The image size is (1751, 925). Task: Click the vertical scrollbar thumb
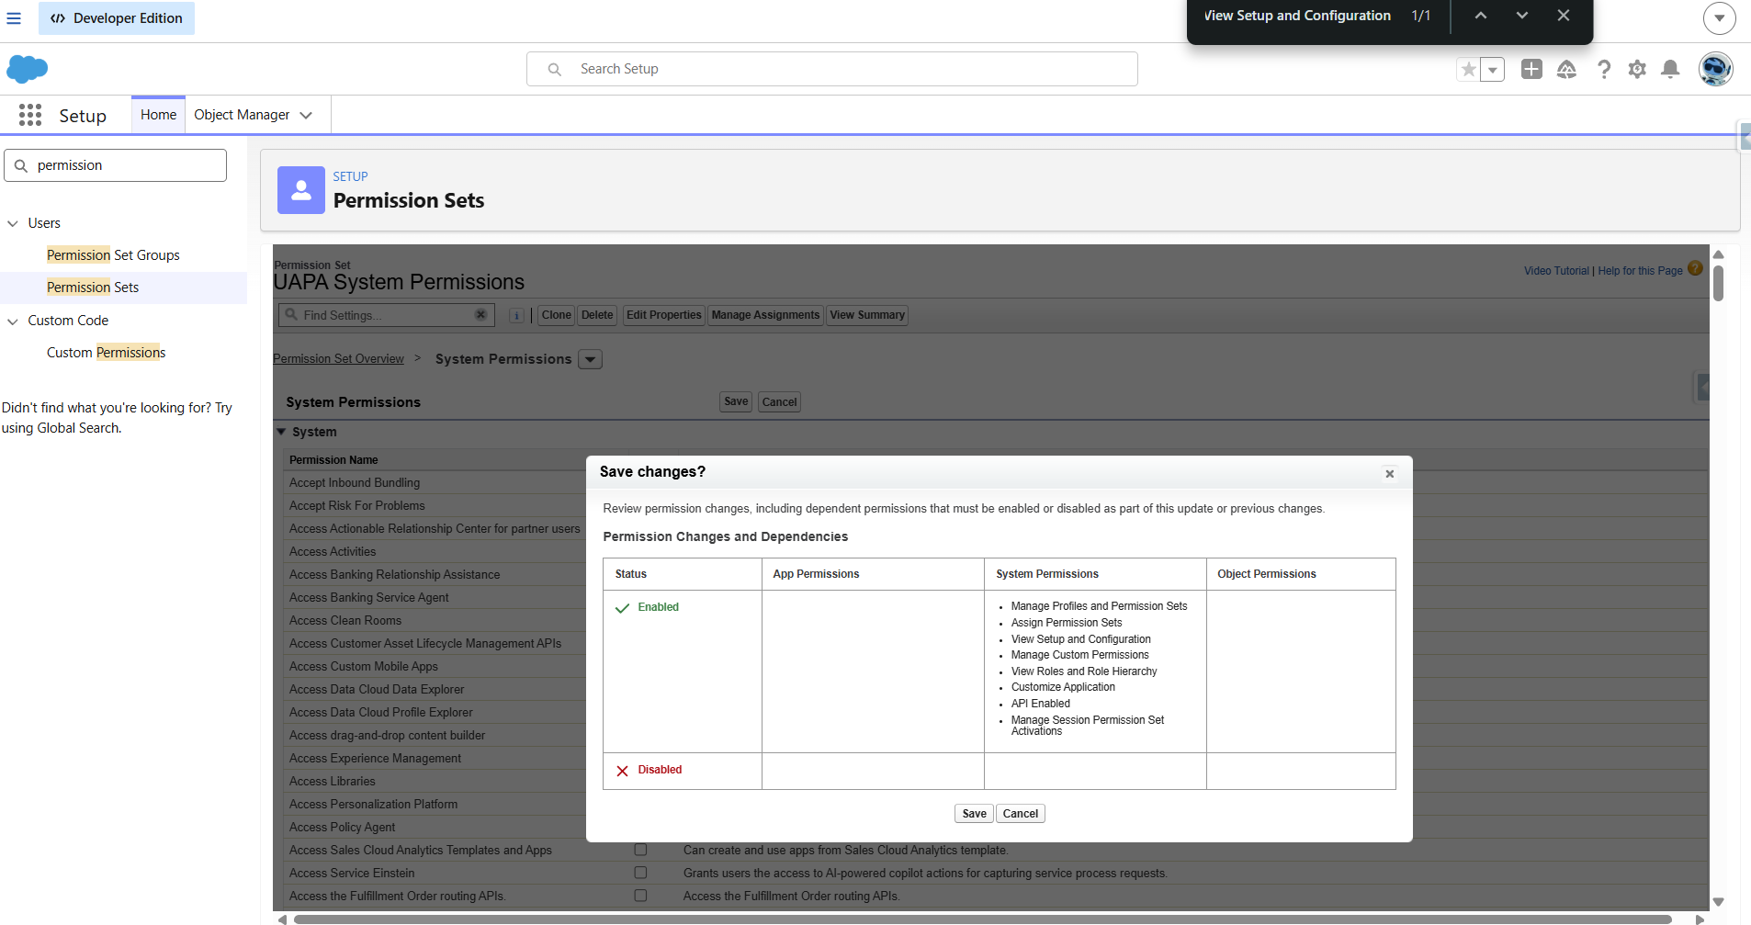click(1718, 283)
